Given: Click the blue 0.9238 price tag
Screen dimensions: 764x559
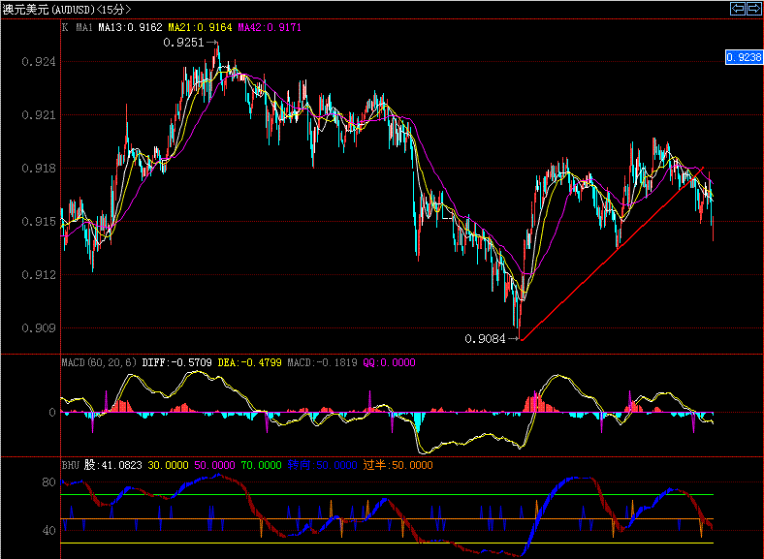Looking at the screenshot, I should [744, 57].
